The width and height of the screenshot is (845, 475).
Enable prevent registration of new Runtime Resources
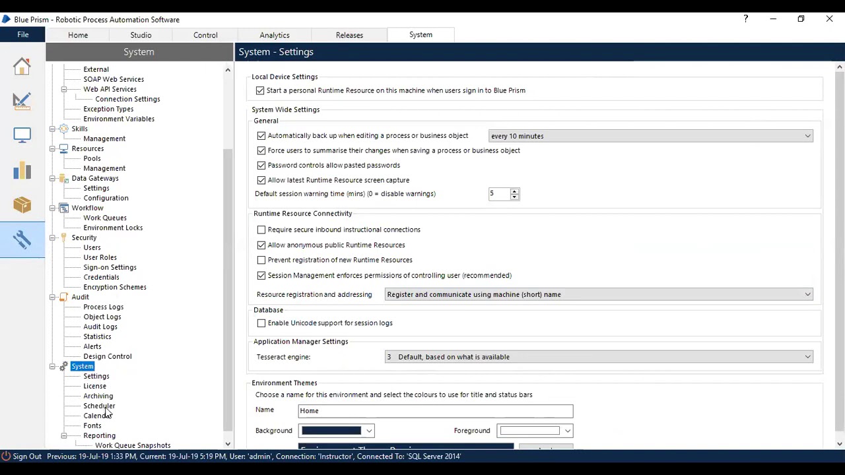tap(261, 260)
